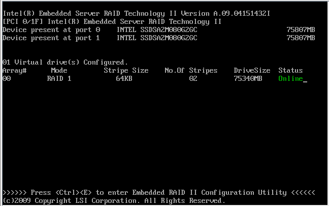329x206 pixels.
Task: Click the Mode column header
Action: point(59,70)
